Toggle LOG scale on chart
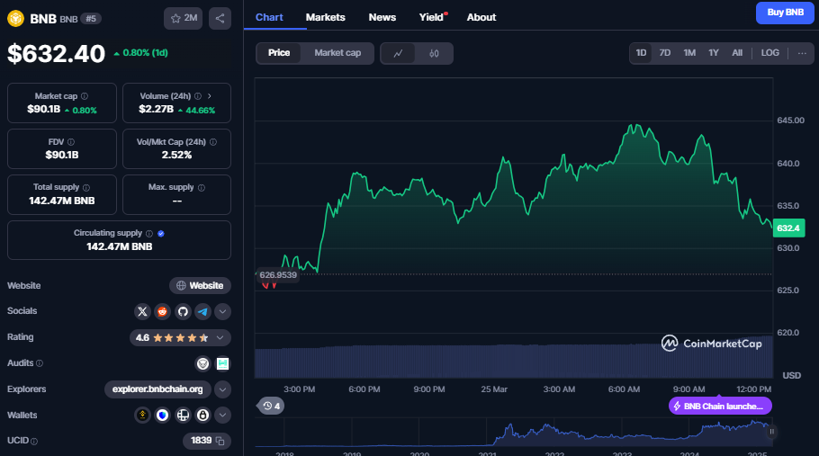Image resolution: width=819 pixels, height=456 pixels. pyautogui.click(x=769, y=53)
